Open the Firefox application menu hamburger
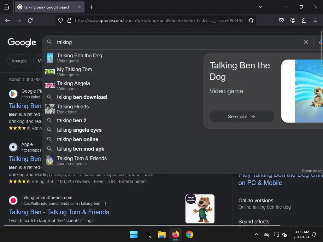Image resolution: width=323 pixels, height=242 pixels. pyautogui.click(x=315, y=20)
